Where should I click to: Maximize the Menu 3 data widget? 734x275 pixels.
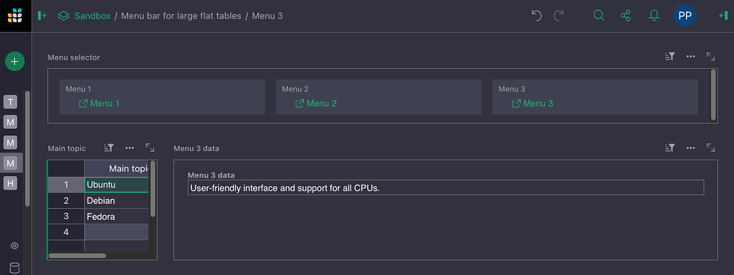[x=710, y=148]
